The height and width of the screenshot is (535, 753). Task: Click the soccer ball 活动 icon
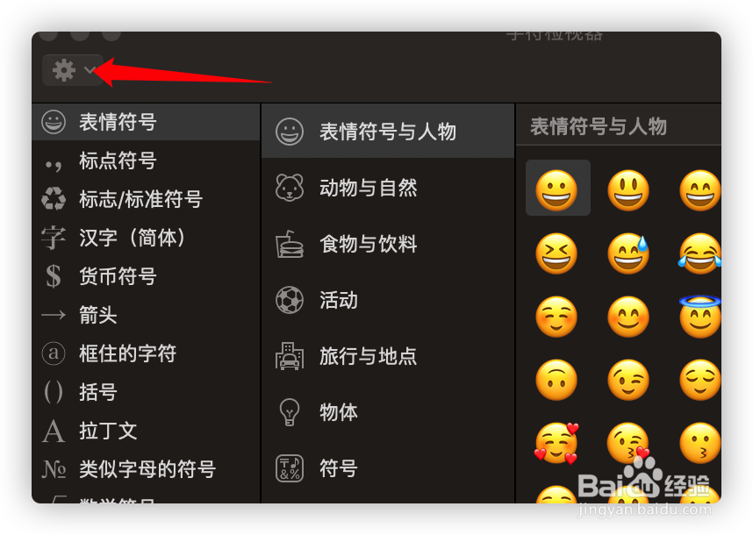pyautogui.click(x=290, y=300)
